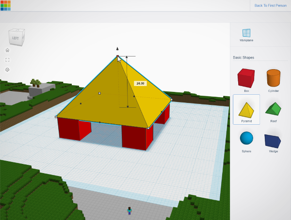Select the red box under the pyramid's front
Image resolution: width=291 pixels, height=220 pixels.
tap(133, 138)
